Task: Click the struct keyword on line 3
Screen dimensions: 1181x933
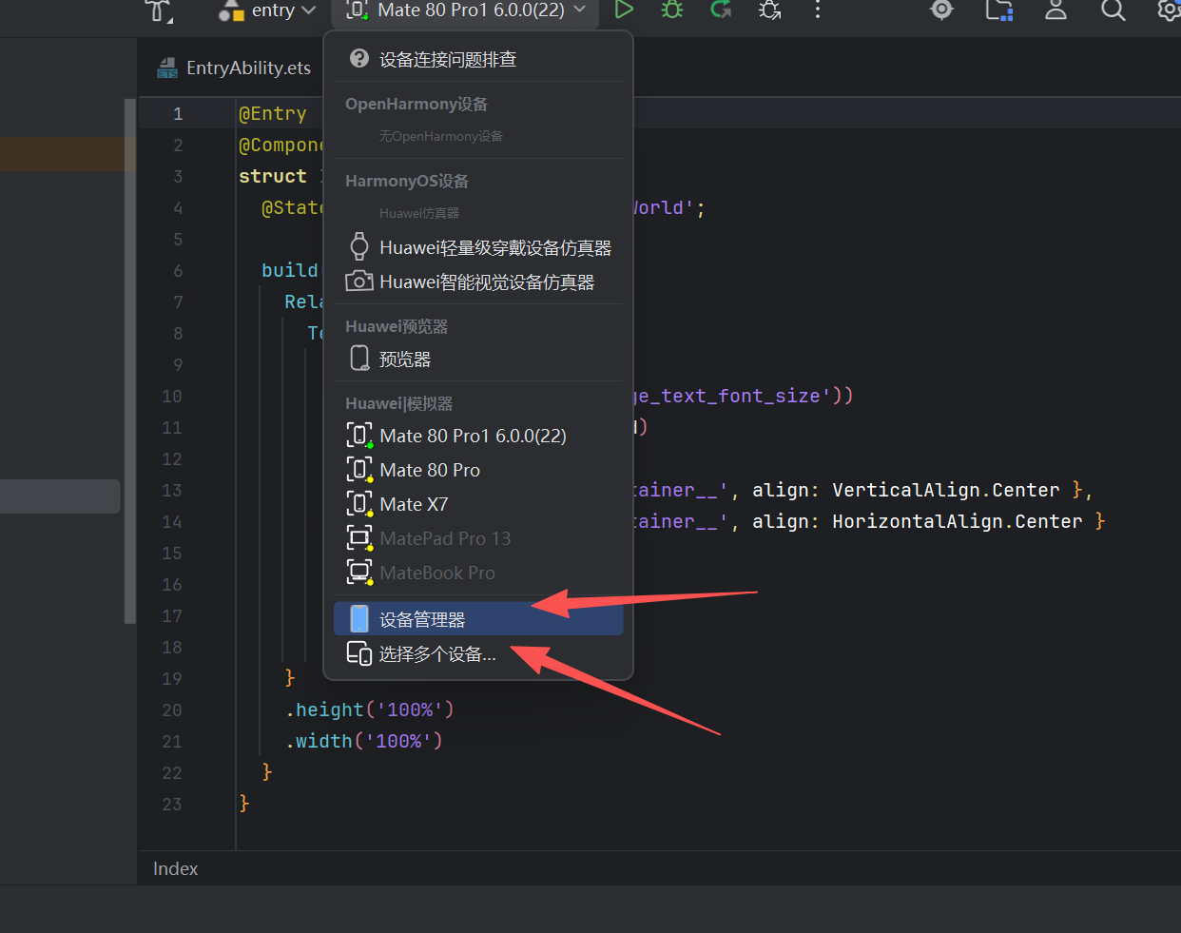Action: (273, 176)
